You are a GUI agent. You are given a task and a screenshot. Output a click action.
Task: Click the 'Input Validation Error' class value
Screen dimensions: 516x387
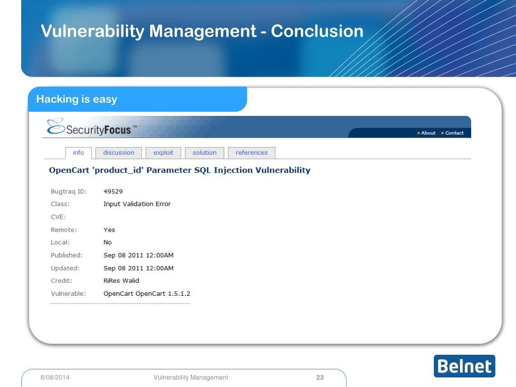137,204
